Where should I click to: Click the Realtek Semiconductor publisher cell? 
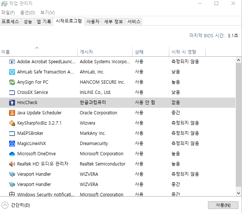tap(103, 164)
